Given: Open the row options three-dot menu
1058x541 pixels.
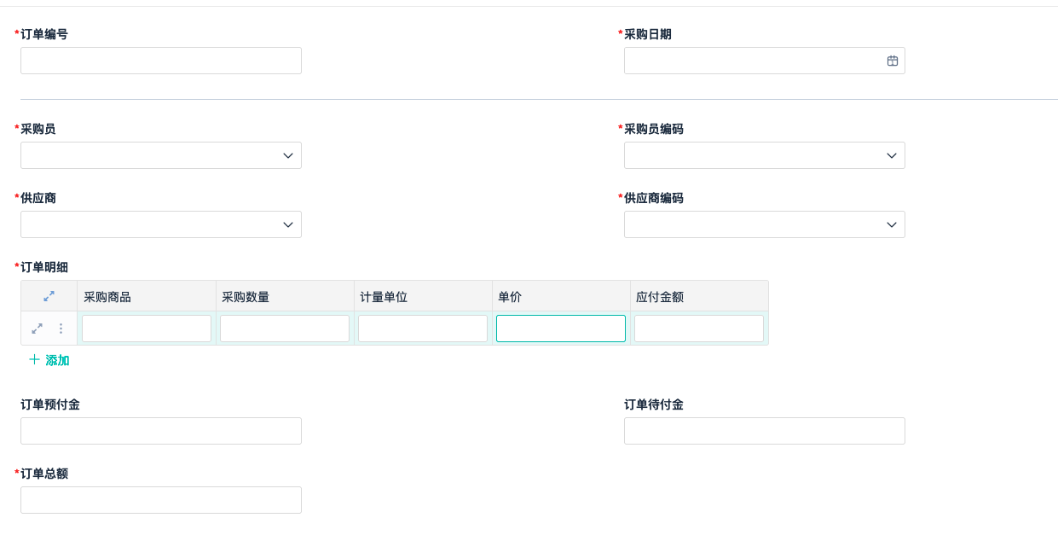Looking at the screenshot, I should click(61, 329).
